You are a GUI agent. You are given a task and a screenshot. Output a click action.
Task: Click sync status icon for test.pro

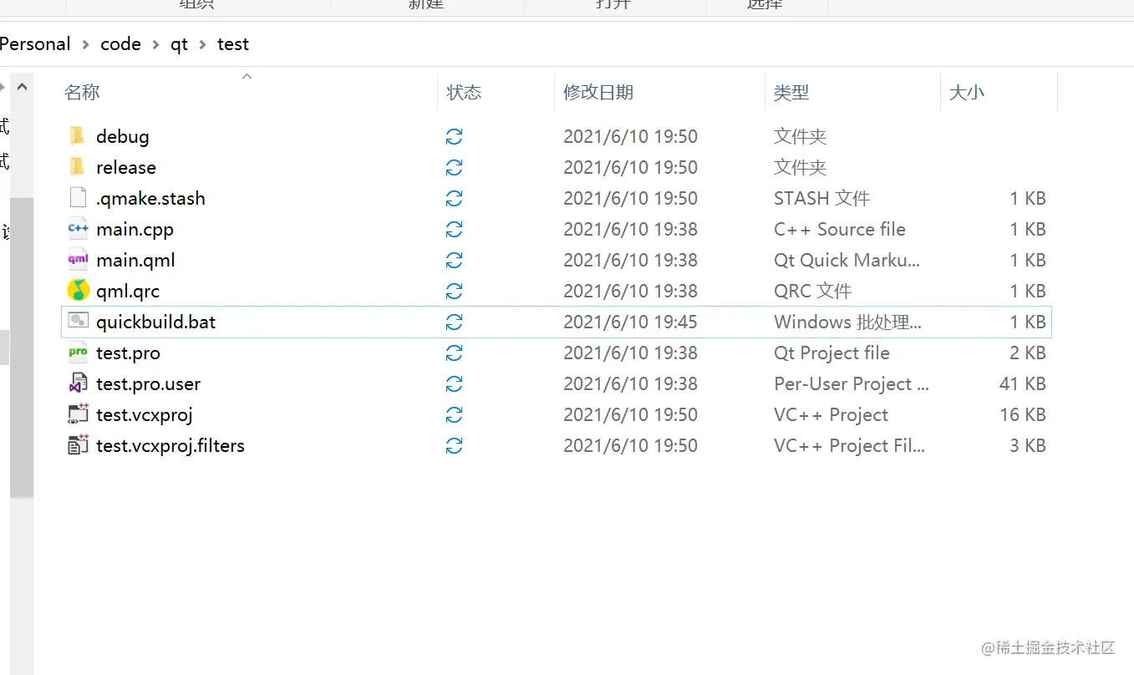click(454, 353)
